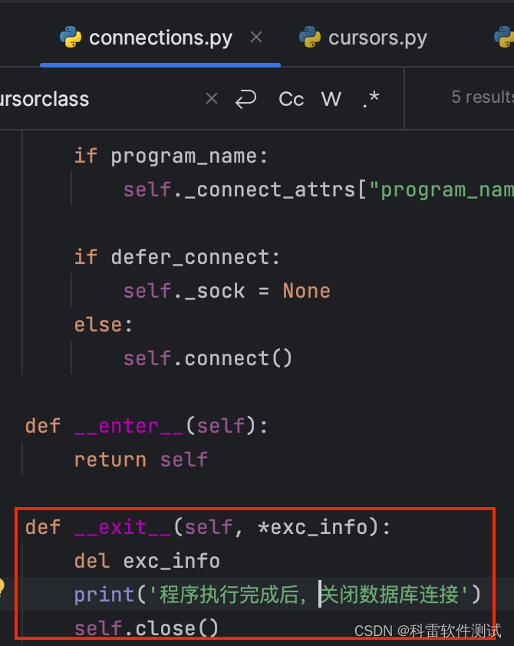Toggle Regex (.*) search option
Image resolution: width=514 pixels, height=646 pixels.
pos(371,99)
